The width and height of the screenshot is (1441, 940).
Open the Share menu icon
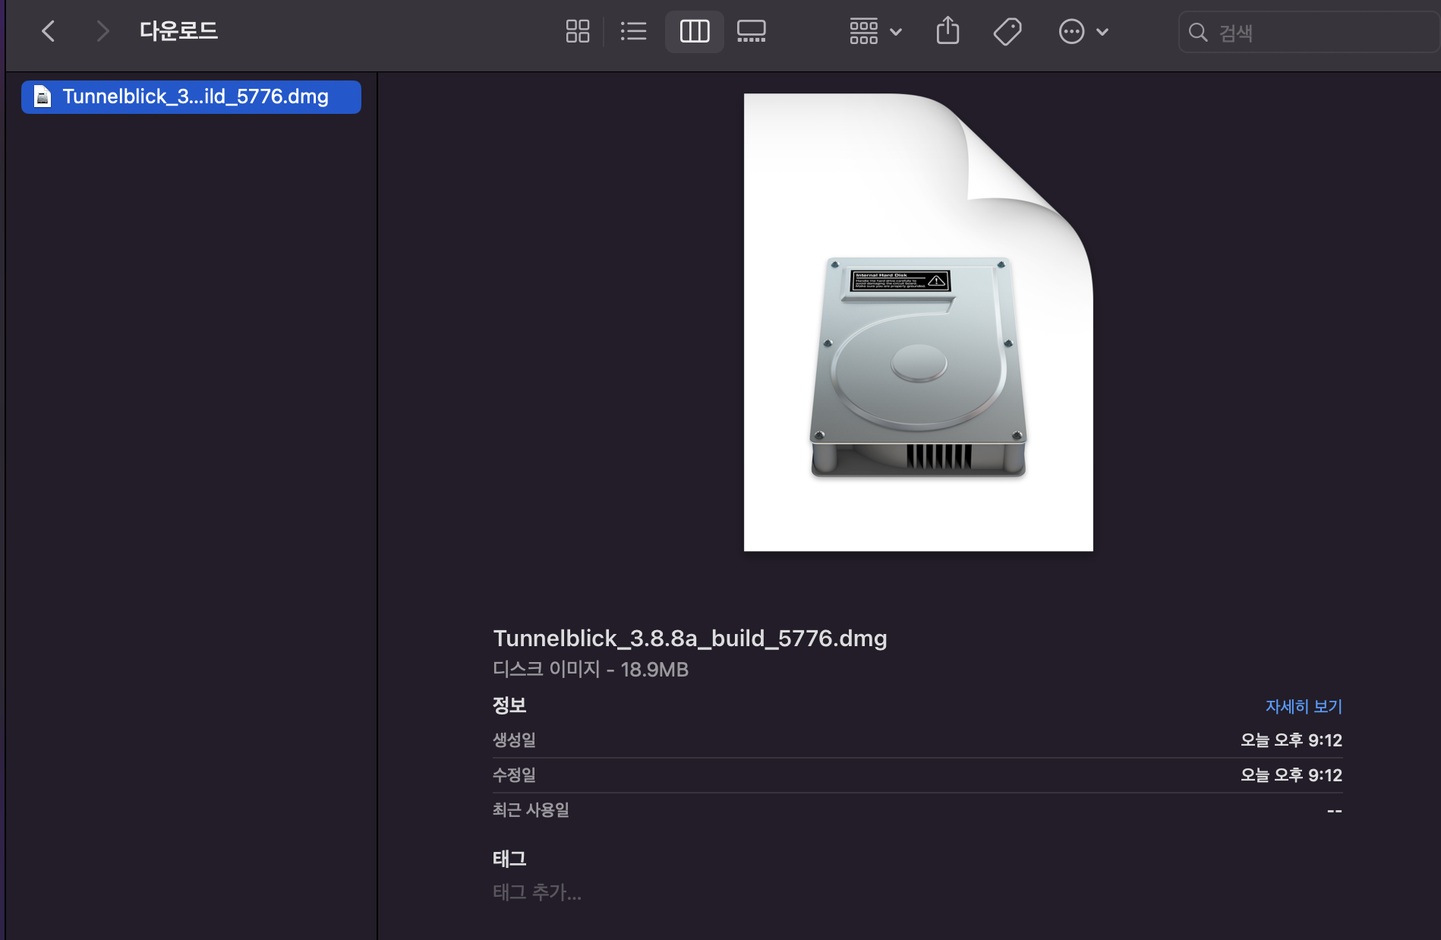(x=948, y=31)
